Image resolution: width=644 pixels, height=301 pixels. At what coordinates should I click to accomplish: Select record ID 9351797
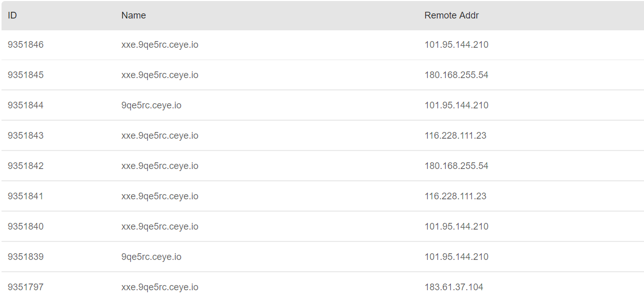26,287
